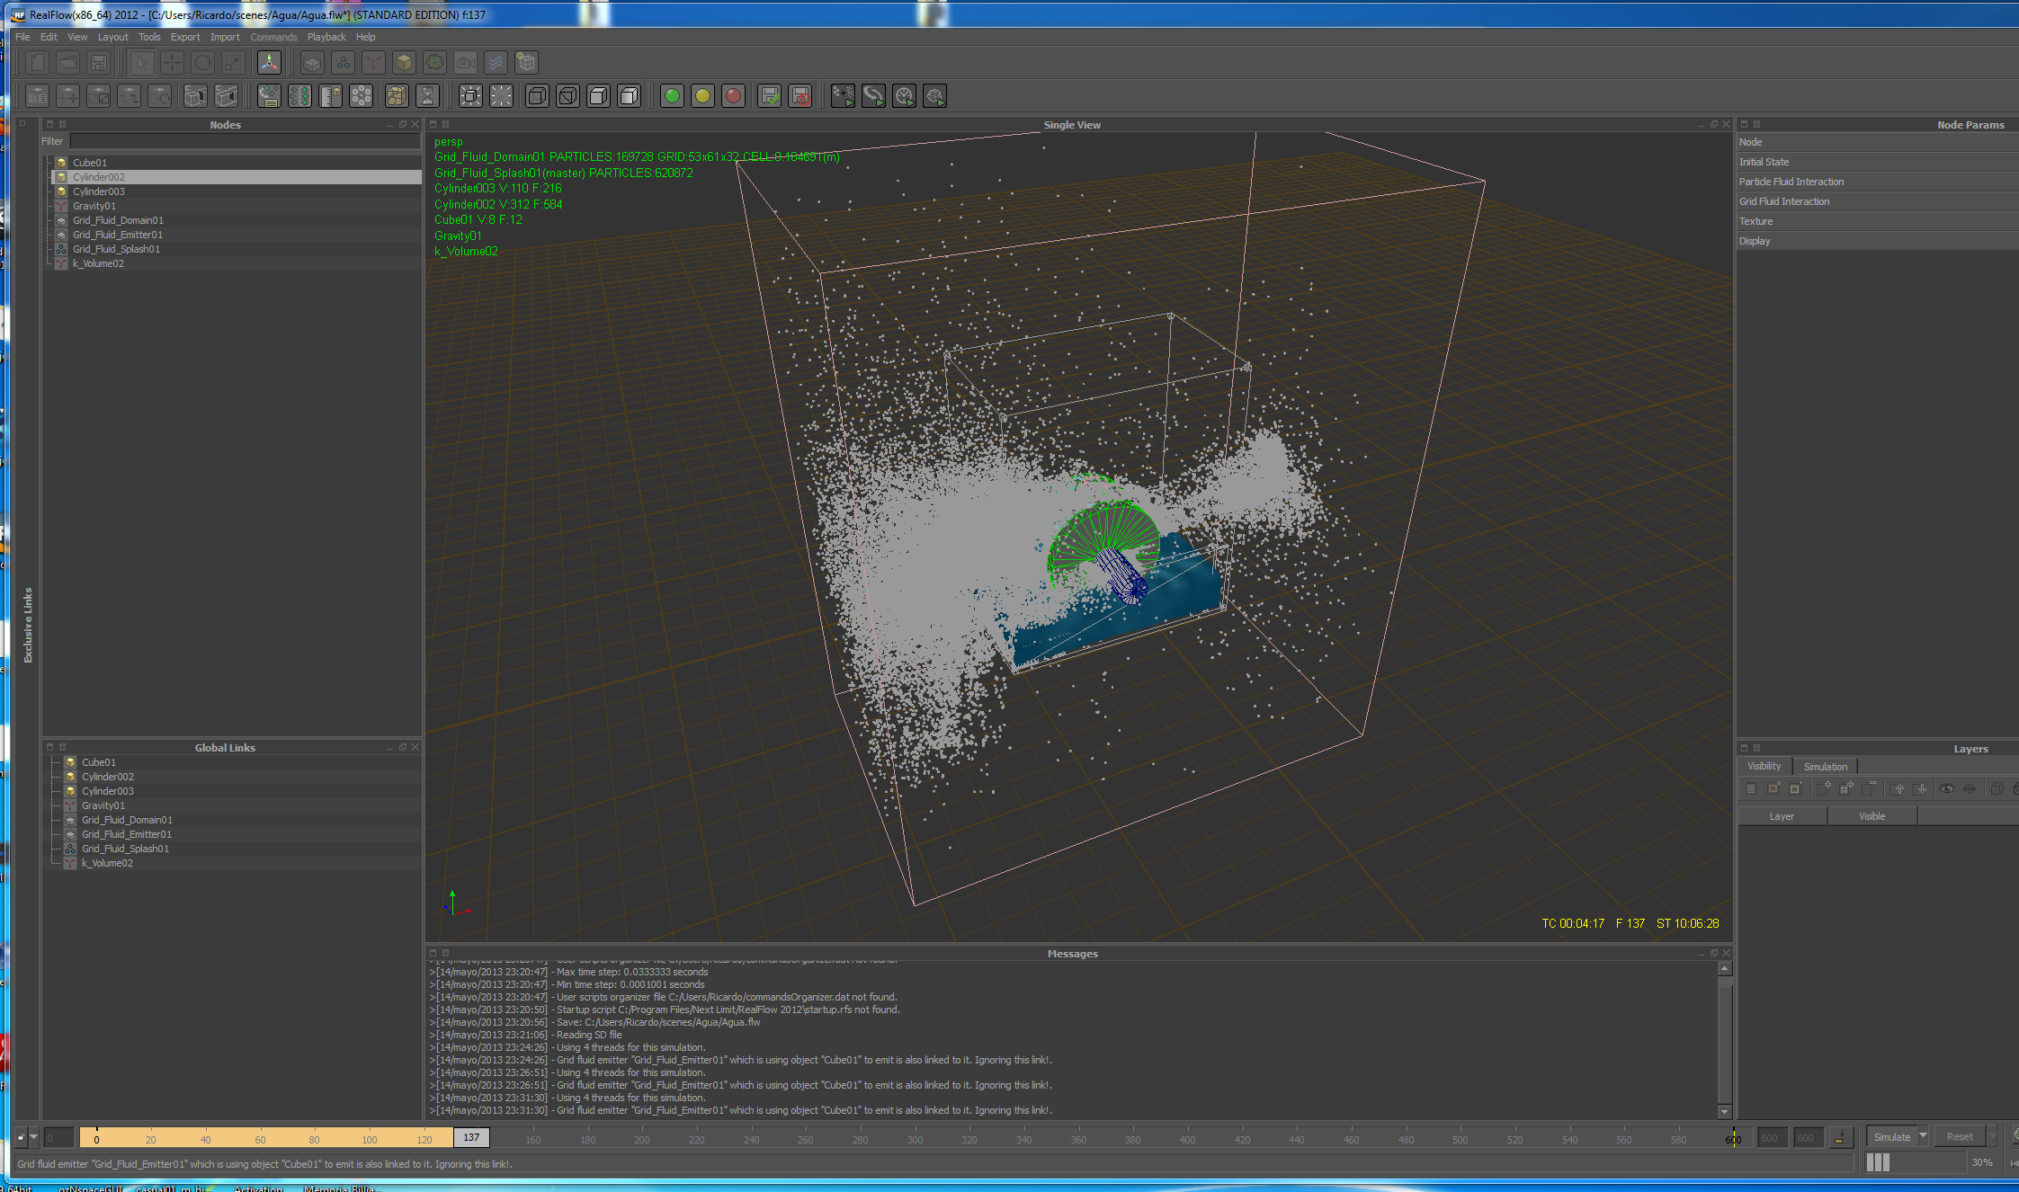Image resolution: width=2019 pixels, height=1192 pixels.
Task: Click the hidden-eye hide-layer icon in Layers
Action: [x=1970, y=789]
